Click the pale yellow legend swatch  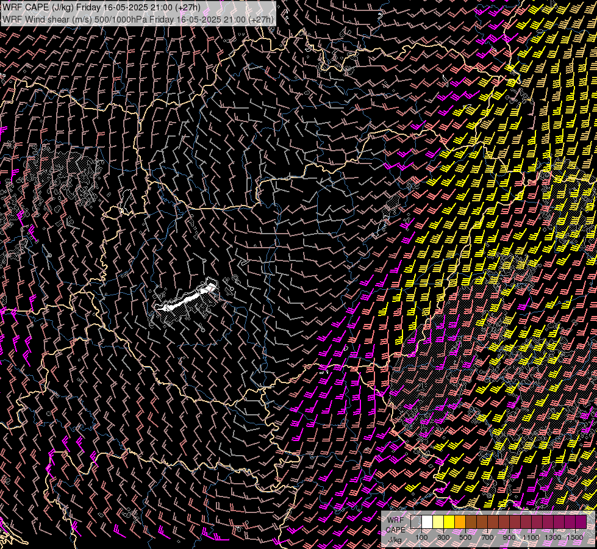coord(438,522)
